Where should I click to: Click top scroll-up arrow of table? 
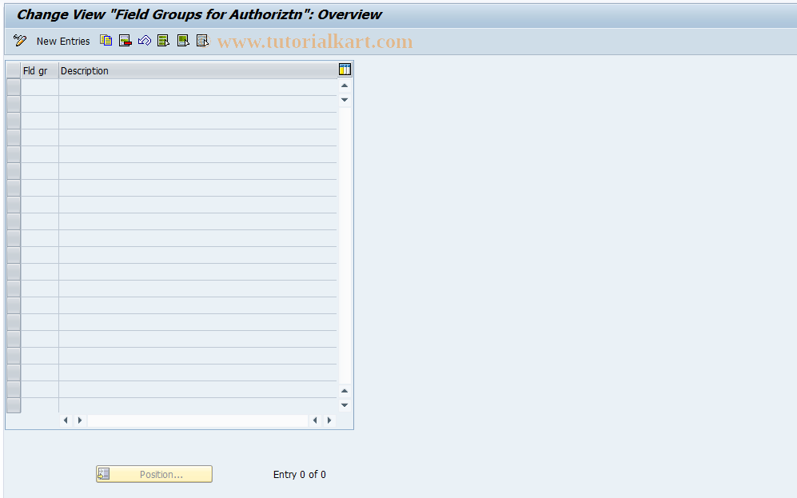point(345,86)
